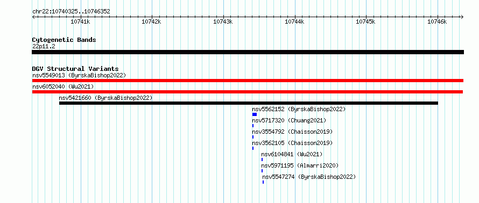Open the nsv5547274 (ByrskaBishop2022) label
This screenshot has width=479, height=203.
[x=309, y=177]
